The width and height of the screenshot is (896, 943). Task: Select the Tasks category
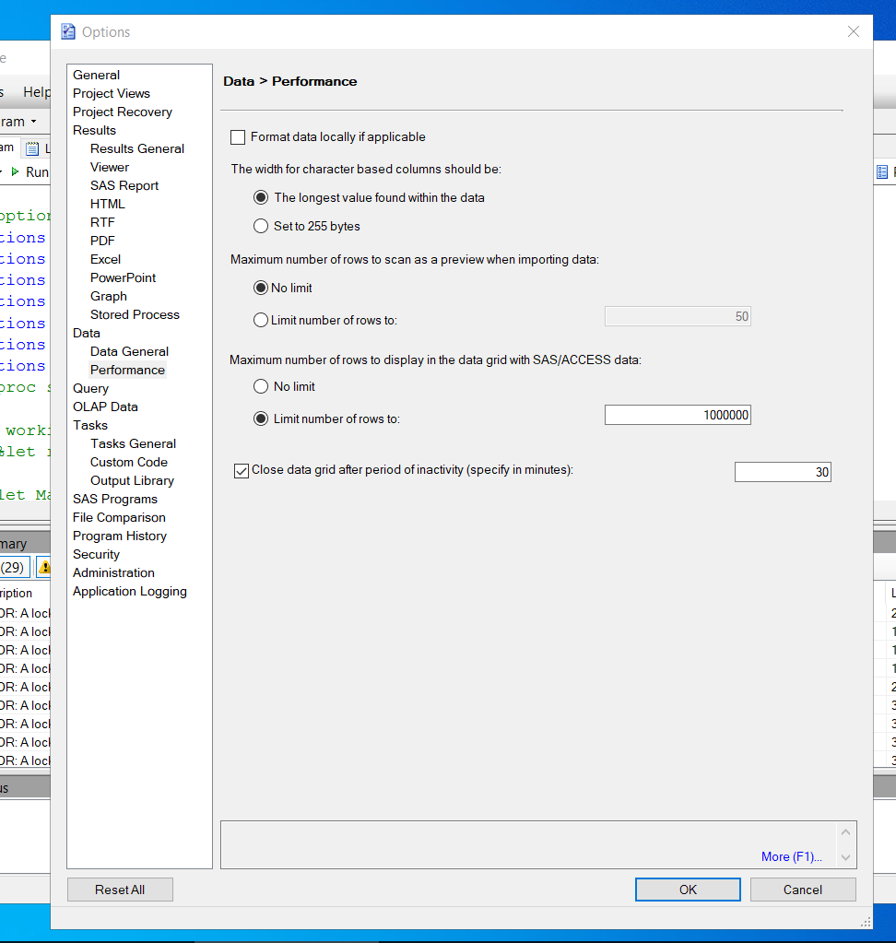pyautogui.click(x=90, y=425)
